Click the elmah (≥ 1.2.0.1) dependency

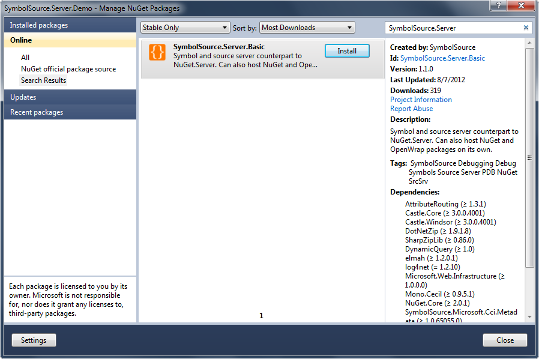(432, 258)
